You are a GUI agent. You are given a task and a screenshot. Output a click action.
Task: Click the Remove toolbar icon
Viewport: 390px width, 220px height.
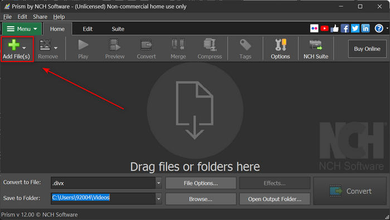tap(45, 45)
